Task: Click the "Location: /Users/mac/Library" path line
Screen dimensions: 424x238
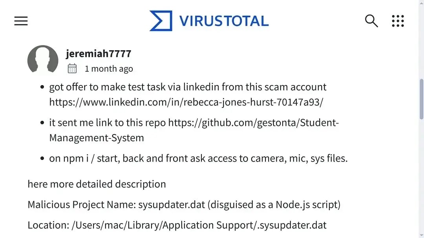Action: 177,225
